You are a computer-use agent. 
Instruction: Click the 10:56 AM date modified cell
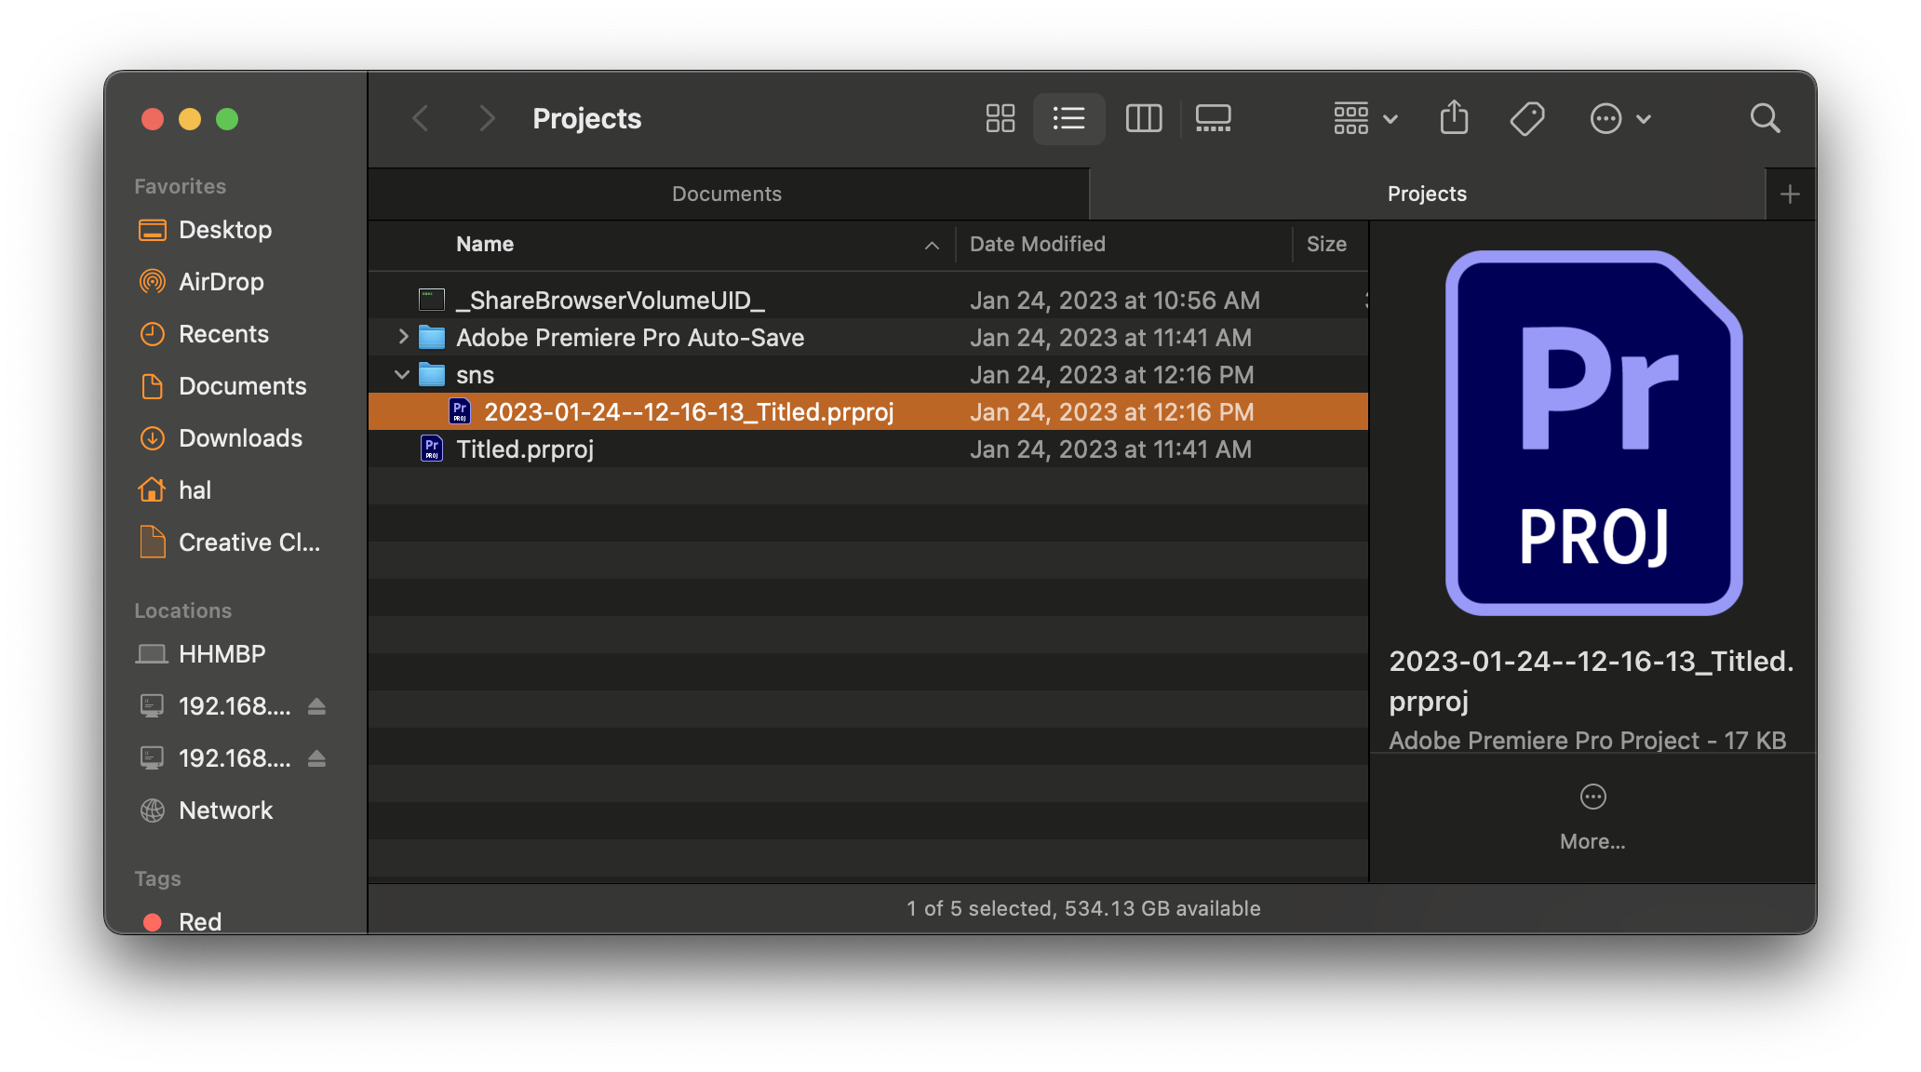tap(1114, 300)
